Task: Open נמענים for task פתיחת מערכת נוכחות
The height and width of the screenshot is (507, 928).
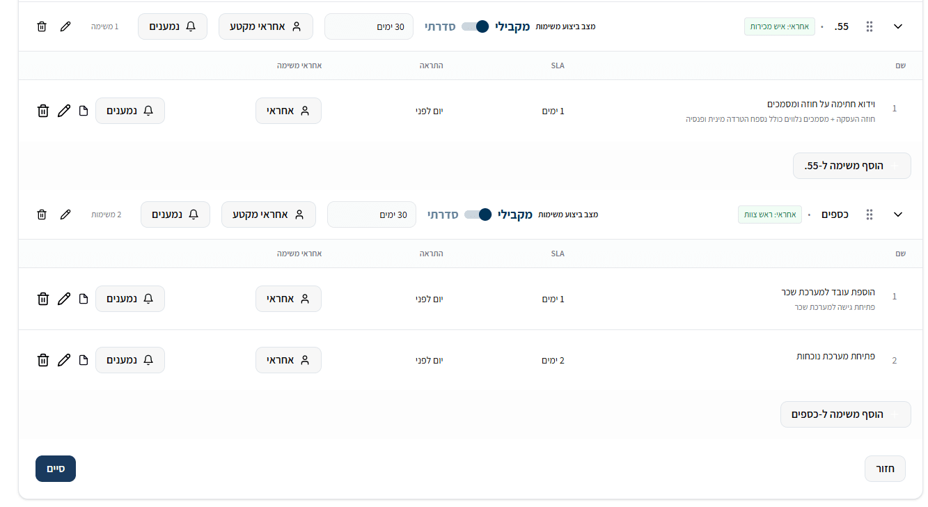Action: point(130,360)
